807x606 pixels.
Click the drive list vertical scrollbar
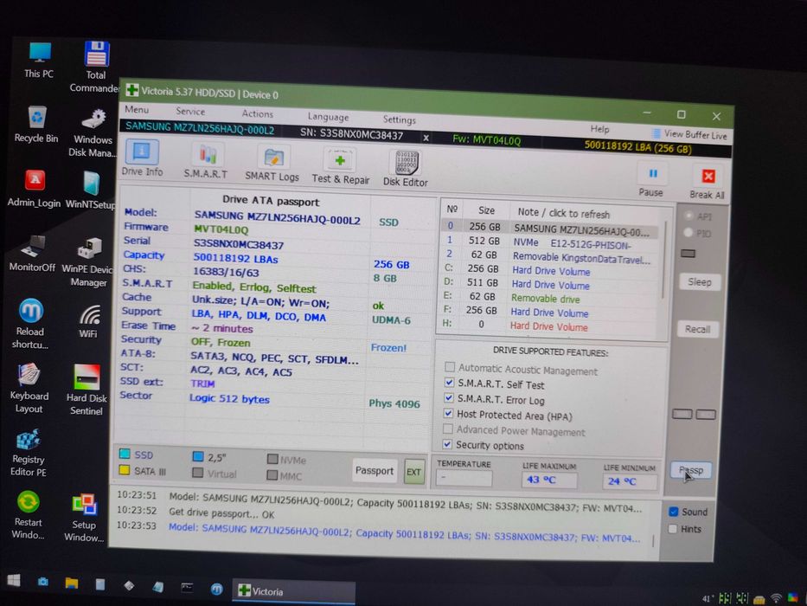pyautogui.click(x=665, y=261)
